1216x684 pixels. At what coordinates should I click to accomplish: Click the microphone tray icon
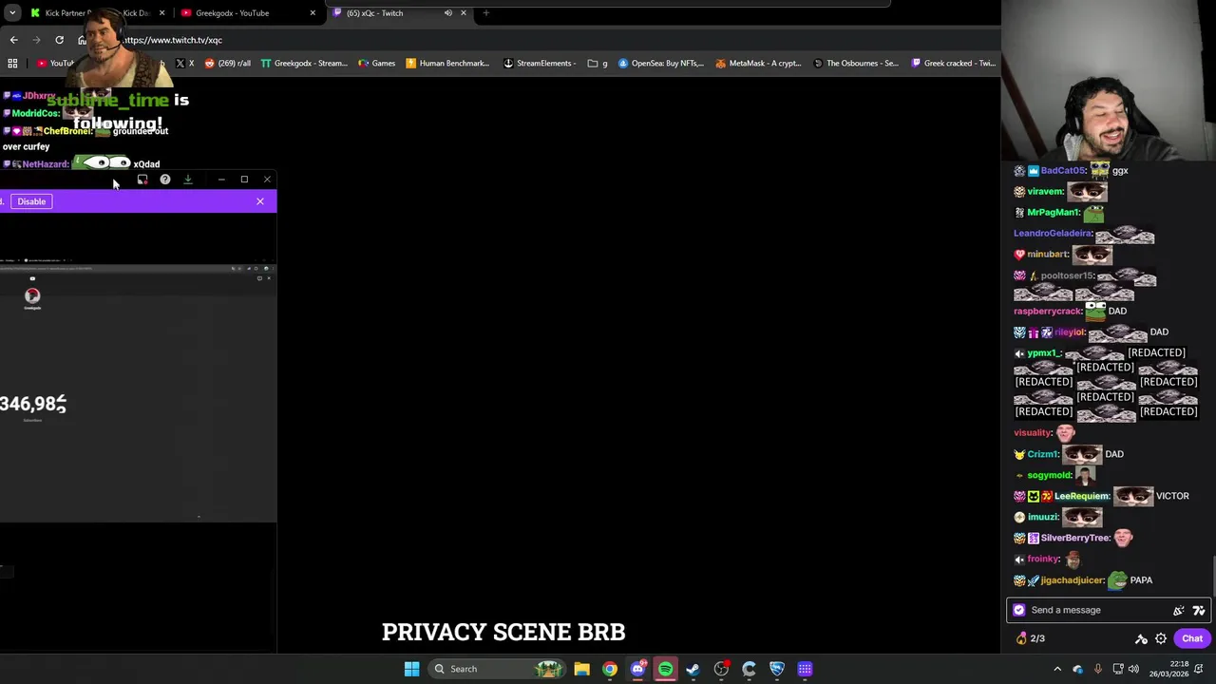coord(1097,669)
